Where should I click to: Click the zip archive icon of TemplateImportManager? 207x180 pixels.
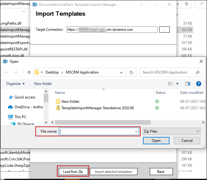(x=58, y=108)
